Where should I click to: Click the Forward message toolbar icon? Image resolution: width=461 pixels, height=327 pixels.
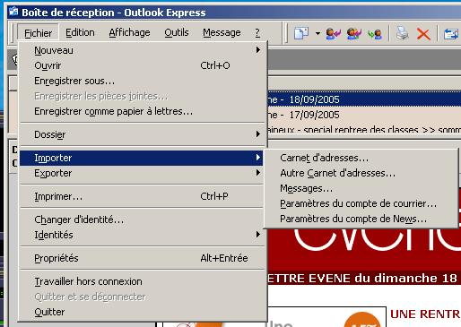pyautogui.click(x=375, y=33)
